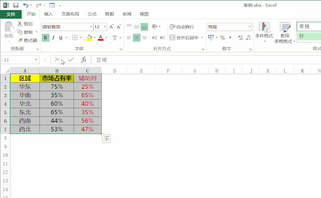Cut selection with the scissors icon
This screenshot has width=321, height=198.
(x=20, y=24)
